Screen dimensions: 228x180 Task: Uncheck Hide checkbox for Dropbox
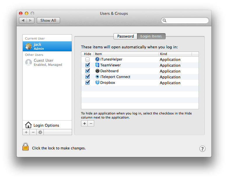87,82
